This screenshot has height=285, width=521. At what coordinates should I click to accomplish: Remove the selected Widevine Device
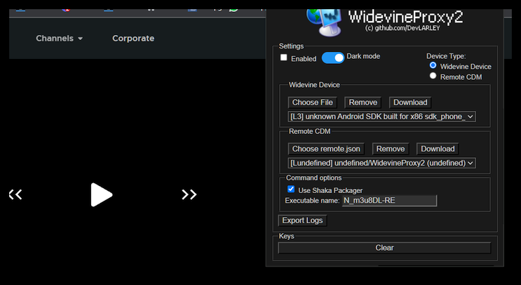(363, 102)
